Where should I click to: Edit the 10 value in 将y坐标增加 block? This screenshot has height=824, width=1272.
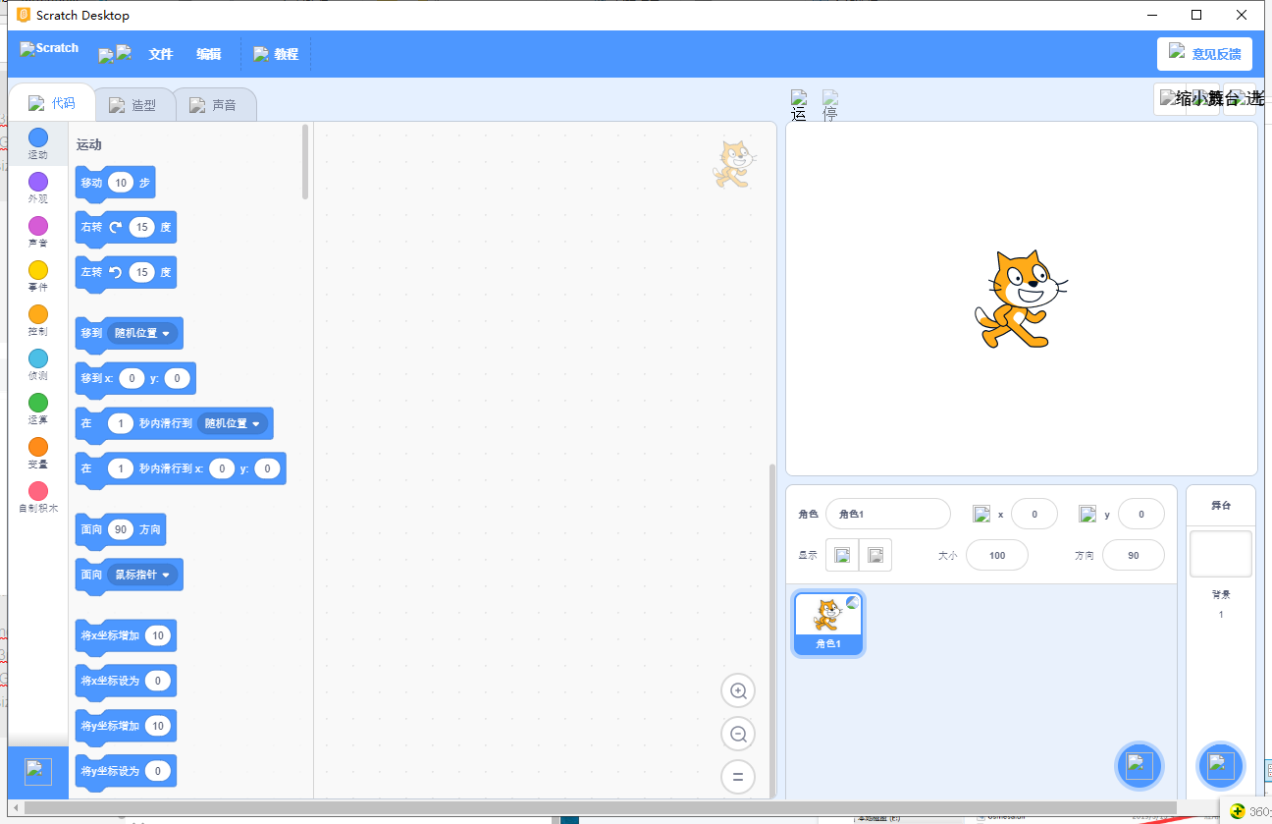coord(158,726)
